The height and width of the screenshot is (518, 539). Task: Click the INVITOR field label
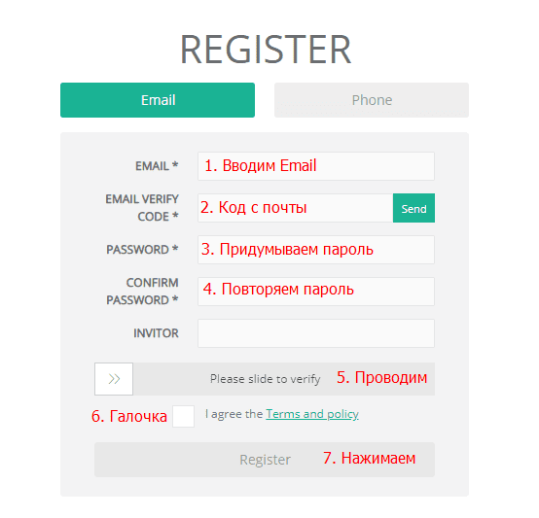point(156,333)
